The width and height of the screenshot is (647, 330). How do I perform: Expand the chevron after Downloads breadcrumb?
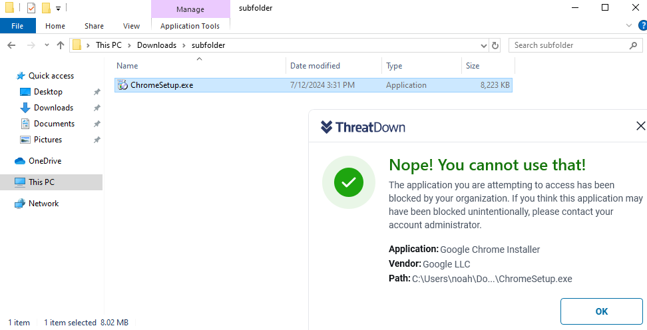coord(184,45)
